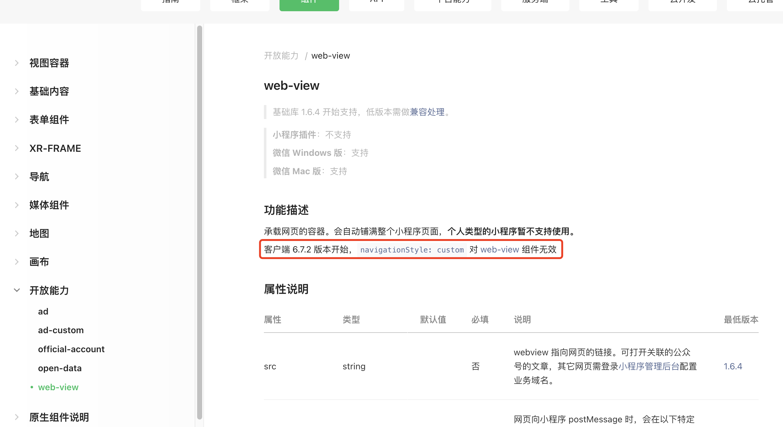Expand the 原生组件说明 section

[x=17, y=417]
